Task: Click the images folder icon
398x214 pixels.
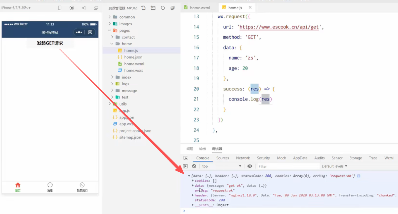Action: [115, 24]
